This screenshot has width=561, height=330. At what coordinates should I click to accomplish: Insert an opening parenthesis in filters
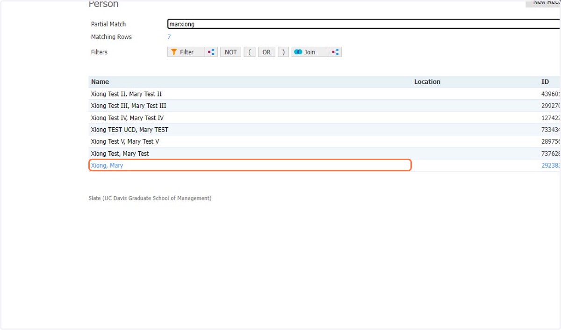click(250, 52)
